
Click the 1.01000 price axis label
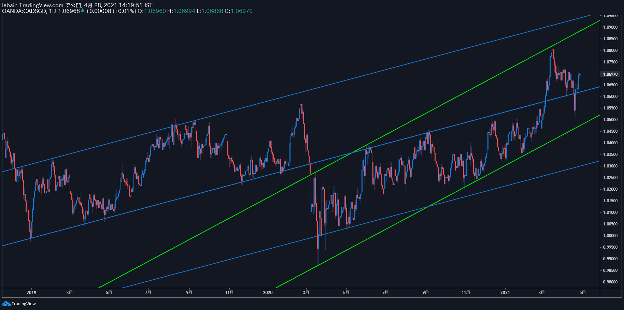tap(610, 212)
